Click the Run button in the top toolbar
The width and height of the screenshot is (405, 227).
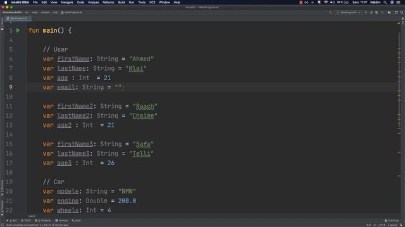(x=366, y=13)
